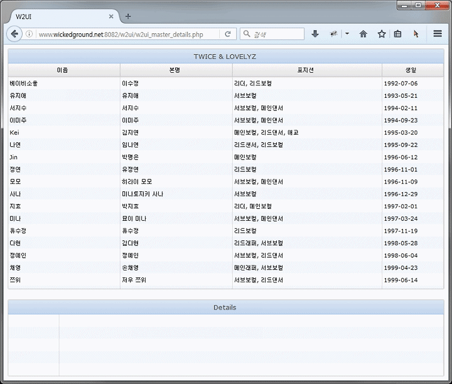Image resolution: width=452 pixels, height=384 pixels.
Task: Click birthday 1992-07-06 cell
Action: [412, 83]
